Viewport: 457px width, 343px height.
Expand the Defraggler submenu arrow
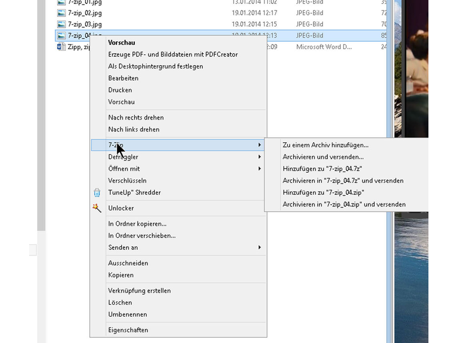point(259,157)
